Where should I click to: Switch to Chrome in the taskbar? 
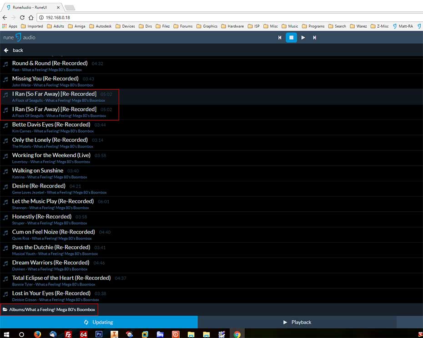[237, 334]
